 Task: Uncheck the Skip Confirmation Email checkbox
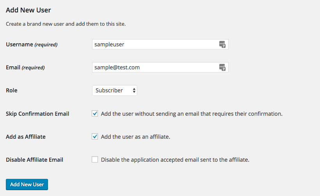pyautogui.click(x=95, y=114)
